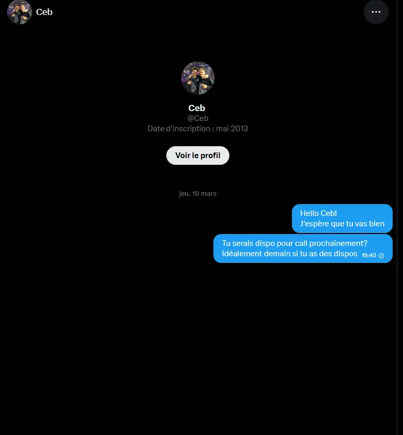403x435 pixels.
Task: Click the "Ceb" name in the header
Action: coord(44,12)
